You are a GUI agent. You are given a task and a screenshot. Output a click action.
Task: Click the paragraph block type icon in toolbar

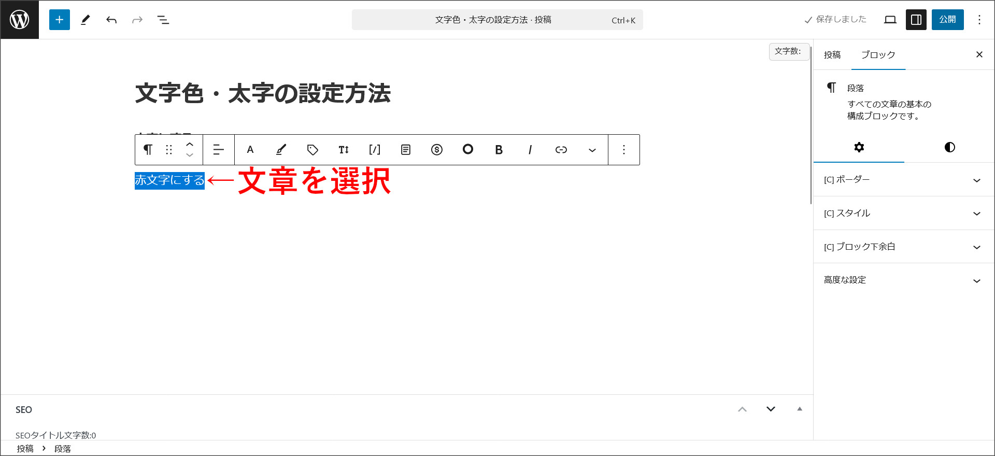(x=148, y=150)
